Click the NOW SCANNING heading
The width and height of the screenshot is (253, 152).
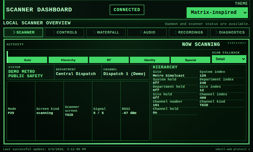click(201, 44)
